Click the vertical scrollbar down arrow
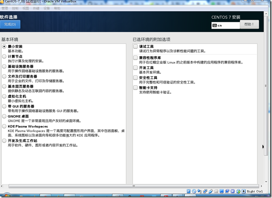Image resolution: width=272 pixels, height=198 pixels. pyautogui.click(x=266, y=182)
